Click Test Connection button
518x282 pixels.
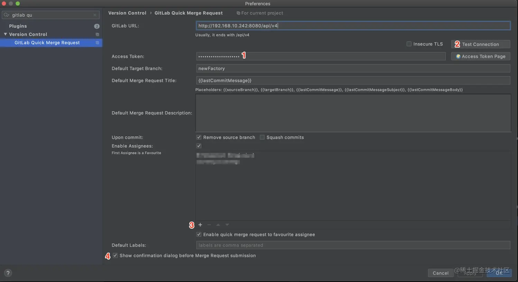pyautogui.click(x=481, y=44)
